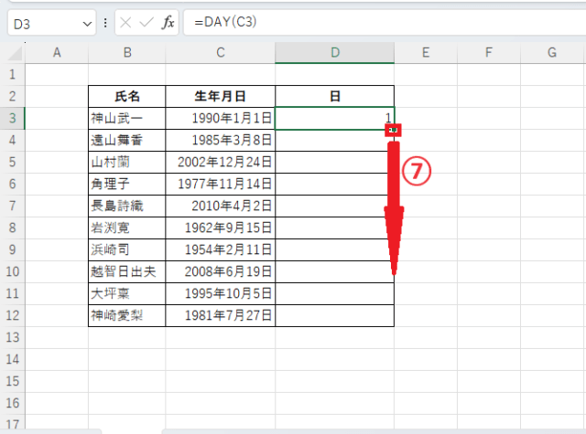Click the Select All corner triangle
The image size is (586, 434).
pos(13,53)
